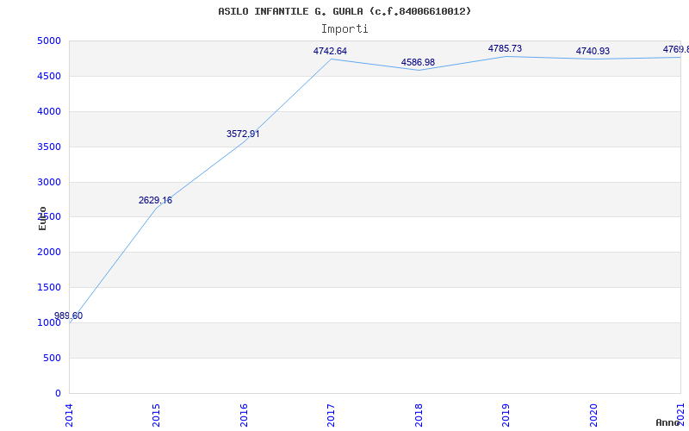This screenshot has height=431, width=689.
Task: Select the 2016 year tick label
Action: [244, 415]
